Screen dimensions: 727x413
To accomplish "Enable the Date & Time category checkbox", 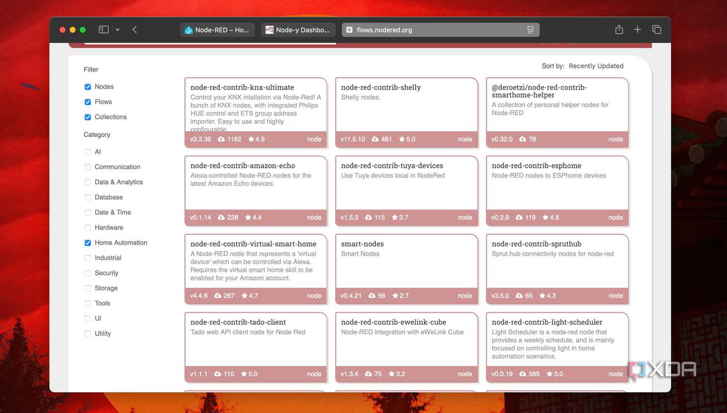I will (x=88, y=212).
